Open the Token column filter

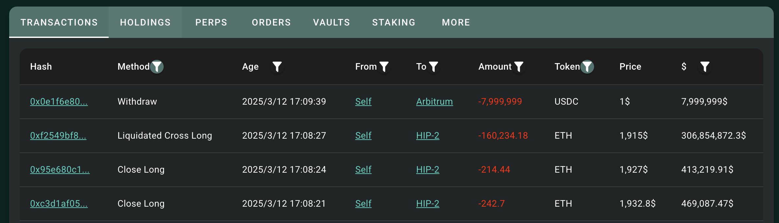coord(588,67)
